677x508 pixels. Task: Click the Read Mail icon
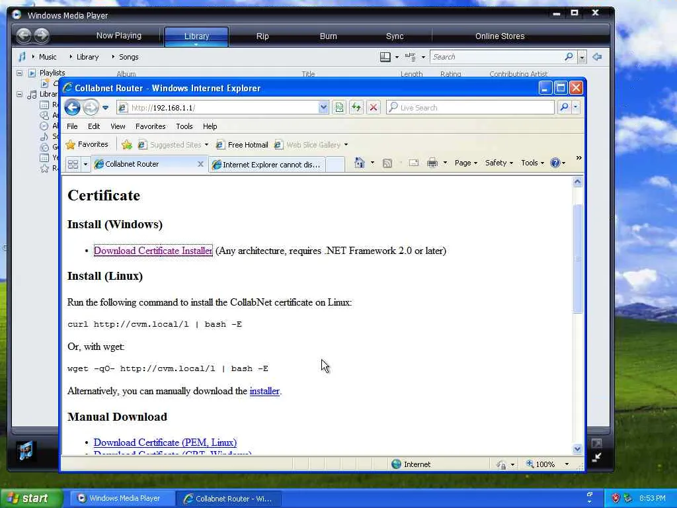[x=414, y=163]
